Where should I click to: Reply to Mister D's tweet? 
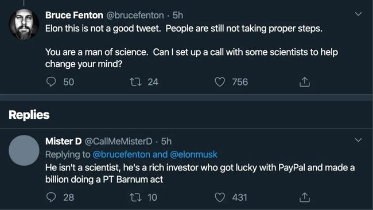51,197
